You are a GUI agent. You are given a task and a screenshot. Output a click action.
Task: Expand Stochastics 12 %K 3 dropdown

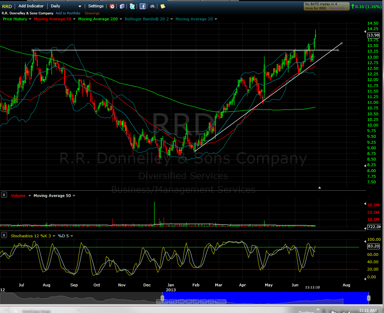54,236
